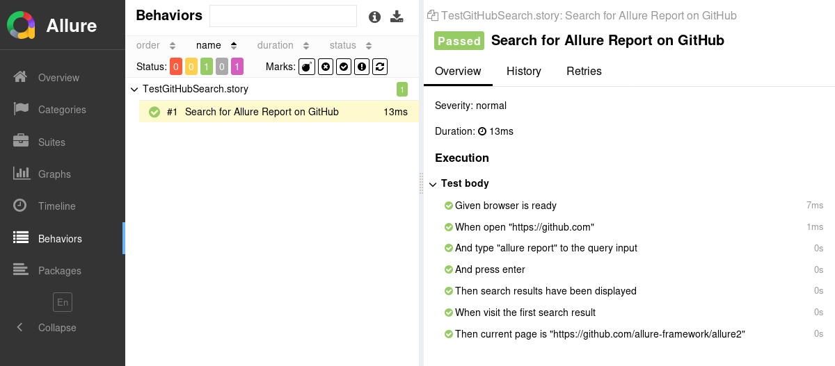Download behaviors data as CSV
Screen dimensions: 835x366
coord(397,17)
